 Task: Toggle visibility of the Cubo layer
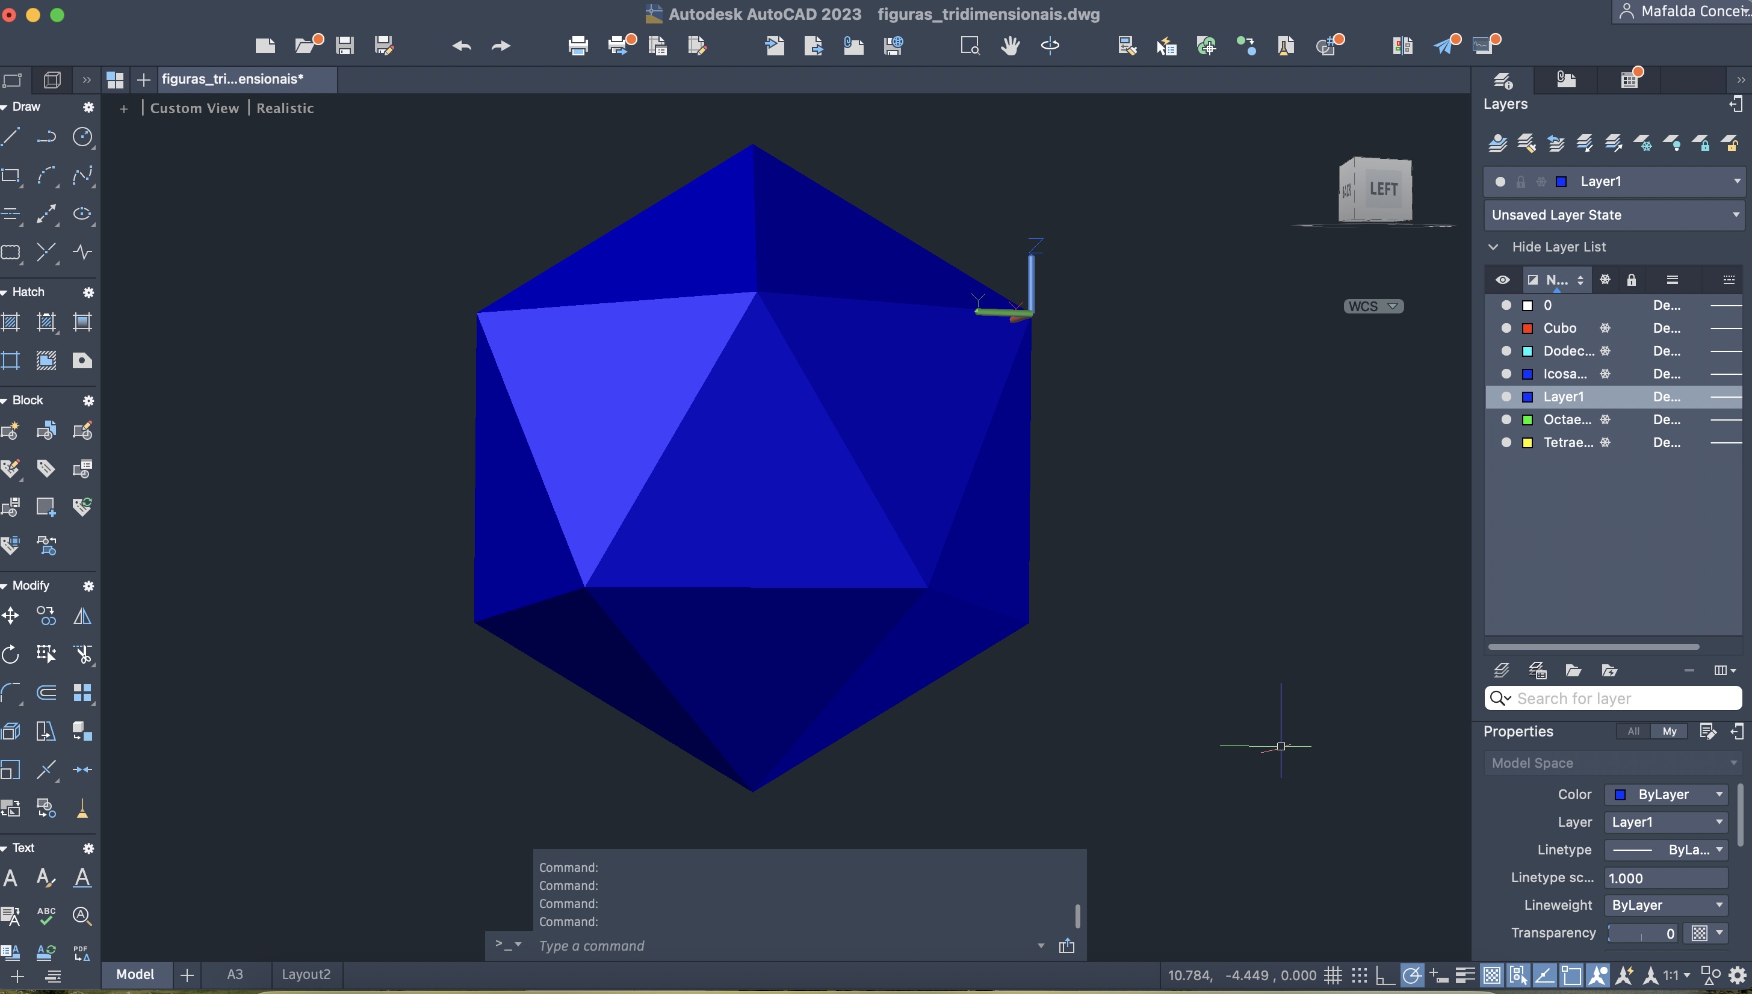[1505, 329]
